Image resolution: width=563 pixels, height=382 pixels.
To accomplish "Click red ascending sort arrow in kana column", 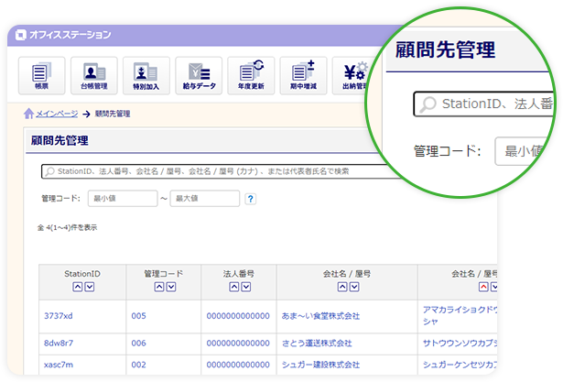I will pos(483,287).
